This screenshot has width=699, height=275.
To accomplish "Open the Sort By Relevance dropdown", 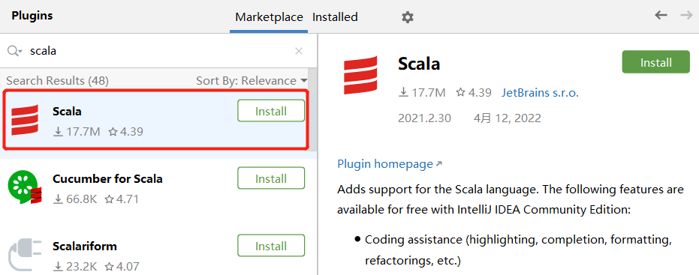I will [252, 80].
